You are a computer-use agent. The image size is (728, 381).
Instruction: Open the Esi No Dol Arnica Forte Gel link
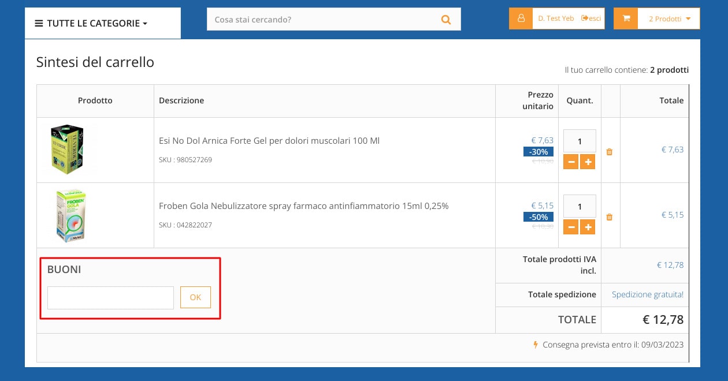click(269, 141)
